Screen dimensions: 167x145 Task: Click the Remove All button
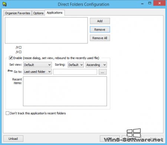coord(100,38)
